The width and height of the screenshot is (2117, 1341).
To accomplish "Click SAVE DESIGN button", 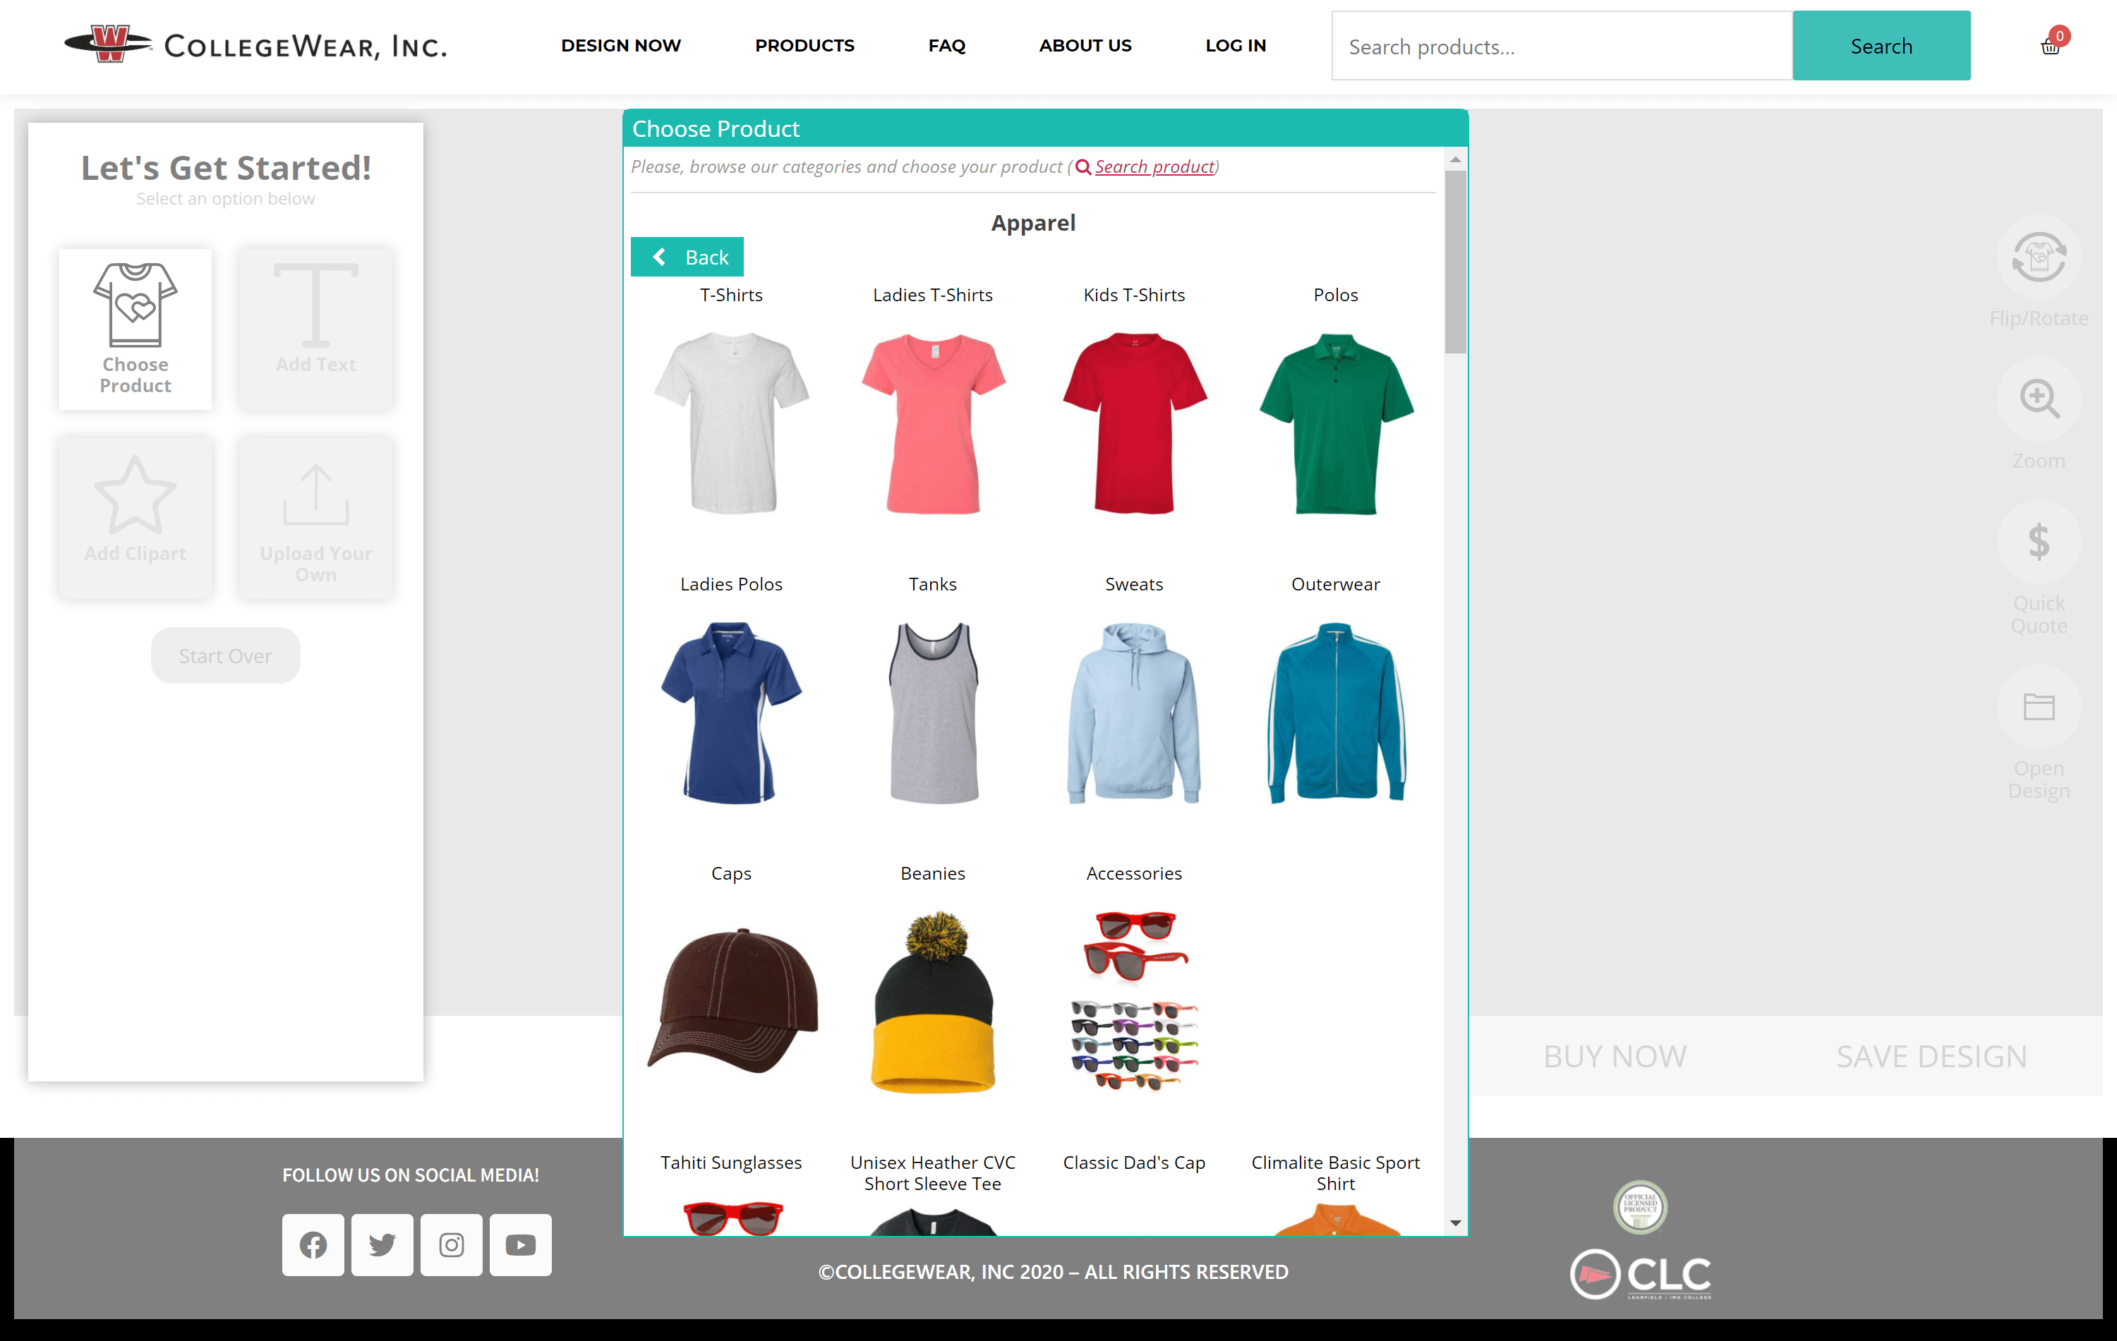I will (1931, 1056).
